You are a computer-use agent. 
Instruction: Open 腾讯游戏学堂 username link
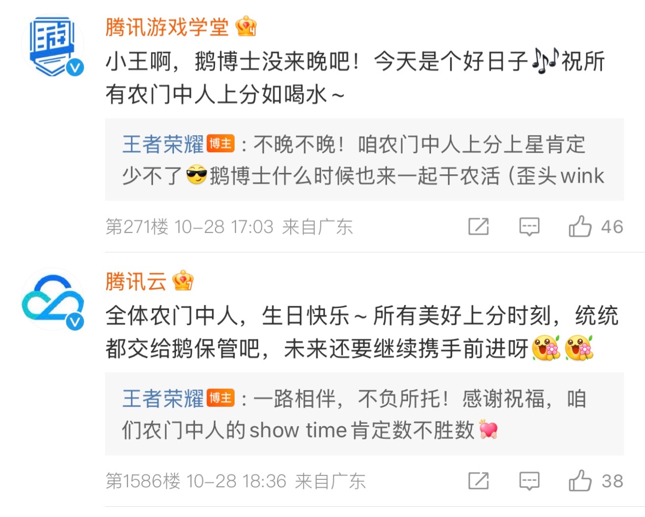coord(167,27)
